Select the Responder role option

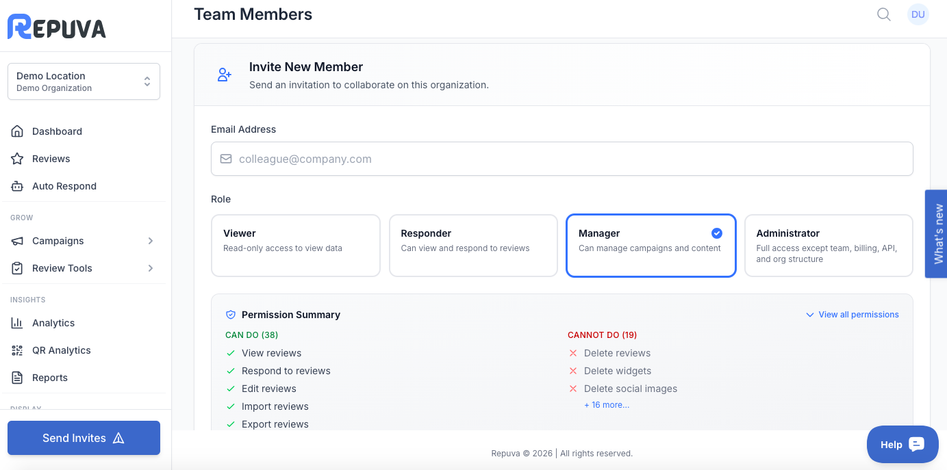473,246
